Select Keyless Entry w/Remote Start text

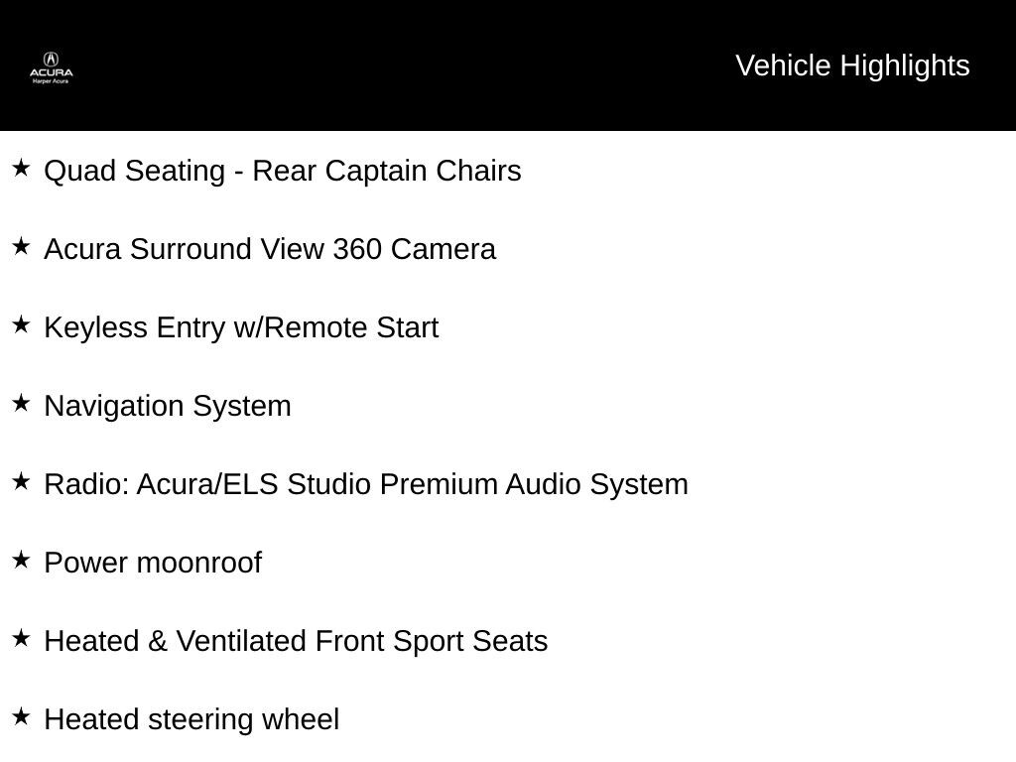pyautogui.click(x=241, y=327)
